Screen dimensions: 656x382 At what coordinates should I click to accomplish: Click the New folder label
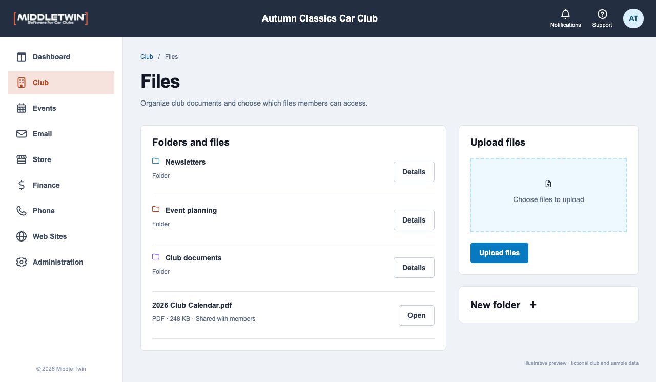[495, 305]
